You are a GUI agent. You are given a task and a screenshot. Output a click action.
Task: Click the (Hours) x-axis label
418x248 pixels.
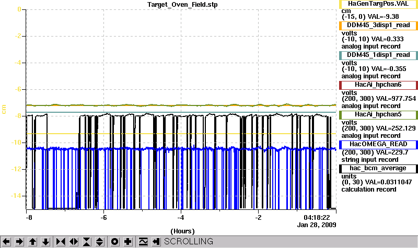pos(182,231)
